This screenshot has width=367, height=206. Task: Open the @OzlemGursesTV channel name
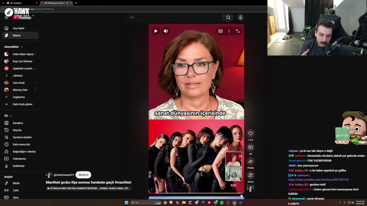pyautogui.click(x=64, y=175)
